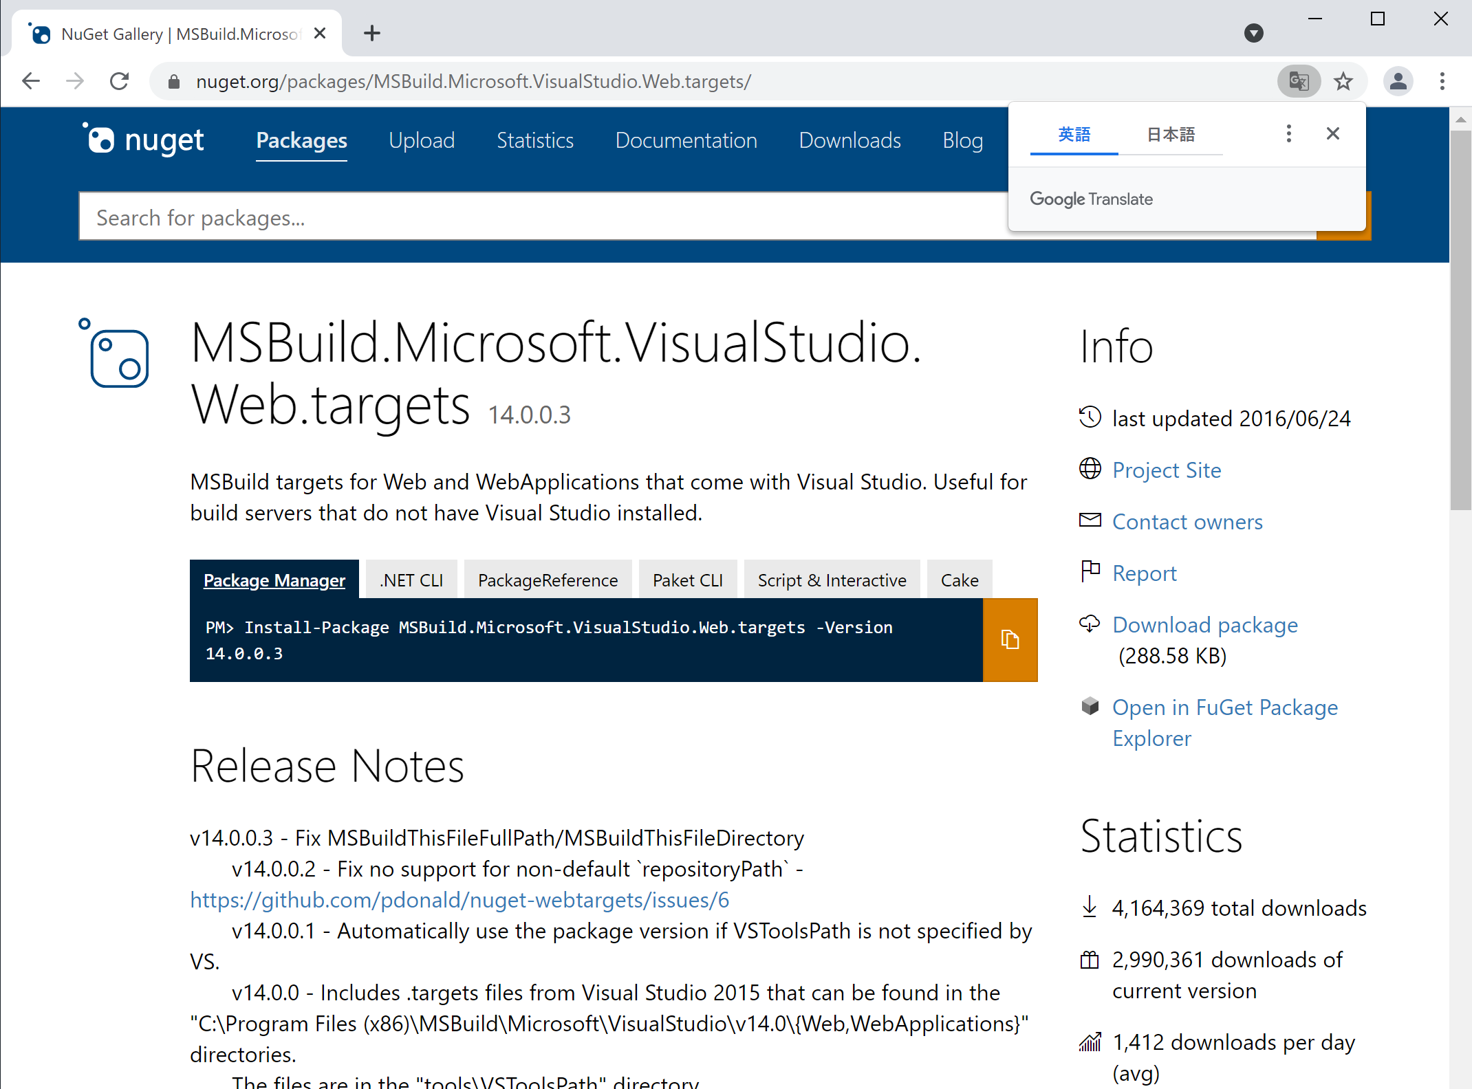Click the 'last updated 2016/06/24' text
Screen dimensions: 1472x1089
1231,419
